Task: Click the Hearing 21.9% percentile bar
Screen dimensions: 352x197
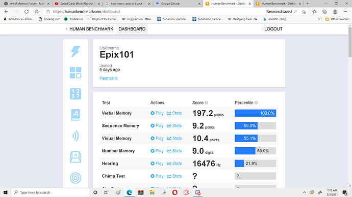Action: (256, 163)
